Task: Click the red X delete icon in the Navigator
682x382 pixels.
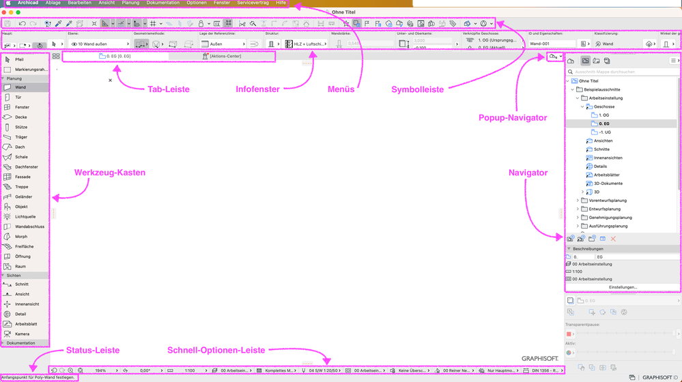Action: 613,239
